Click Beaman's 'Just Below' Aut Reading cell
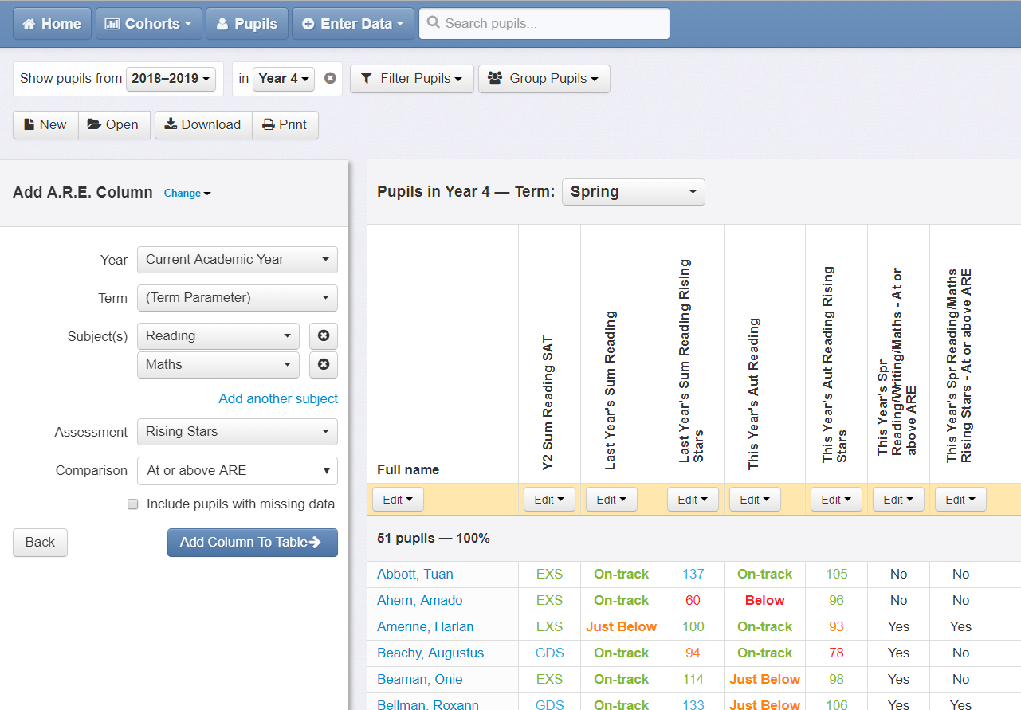This screenshot has height=710, width=1021. [x=764, y=680]
